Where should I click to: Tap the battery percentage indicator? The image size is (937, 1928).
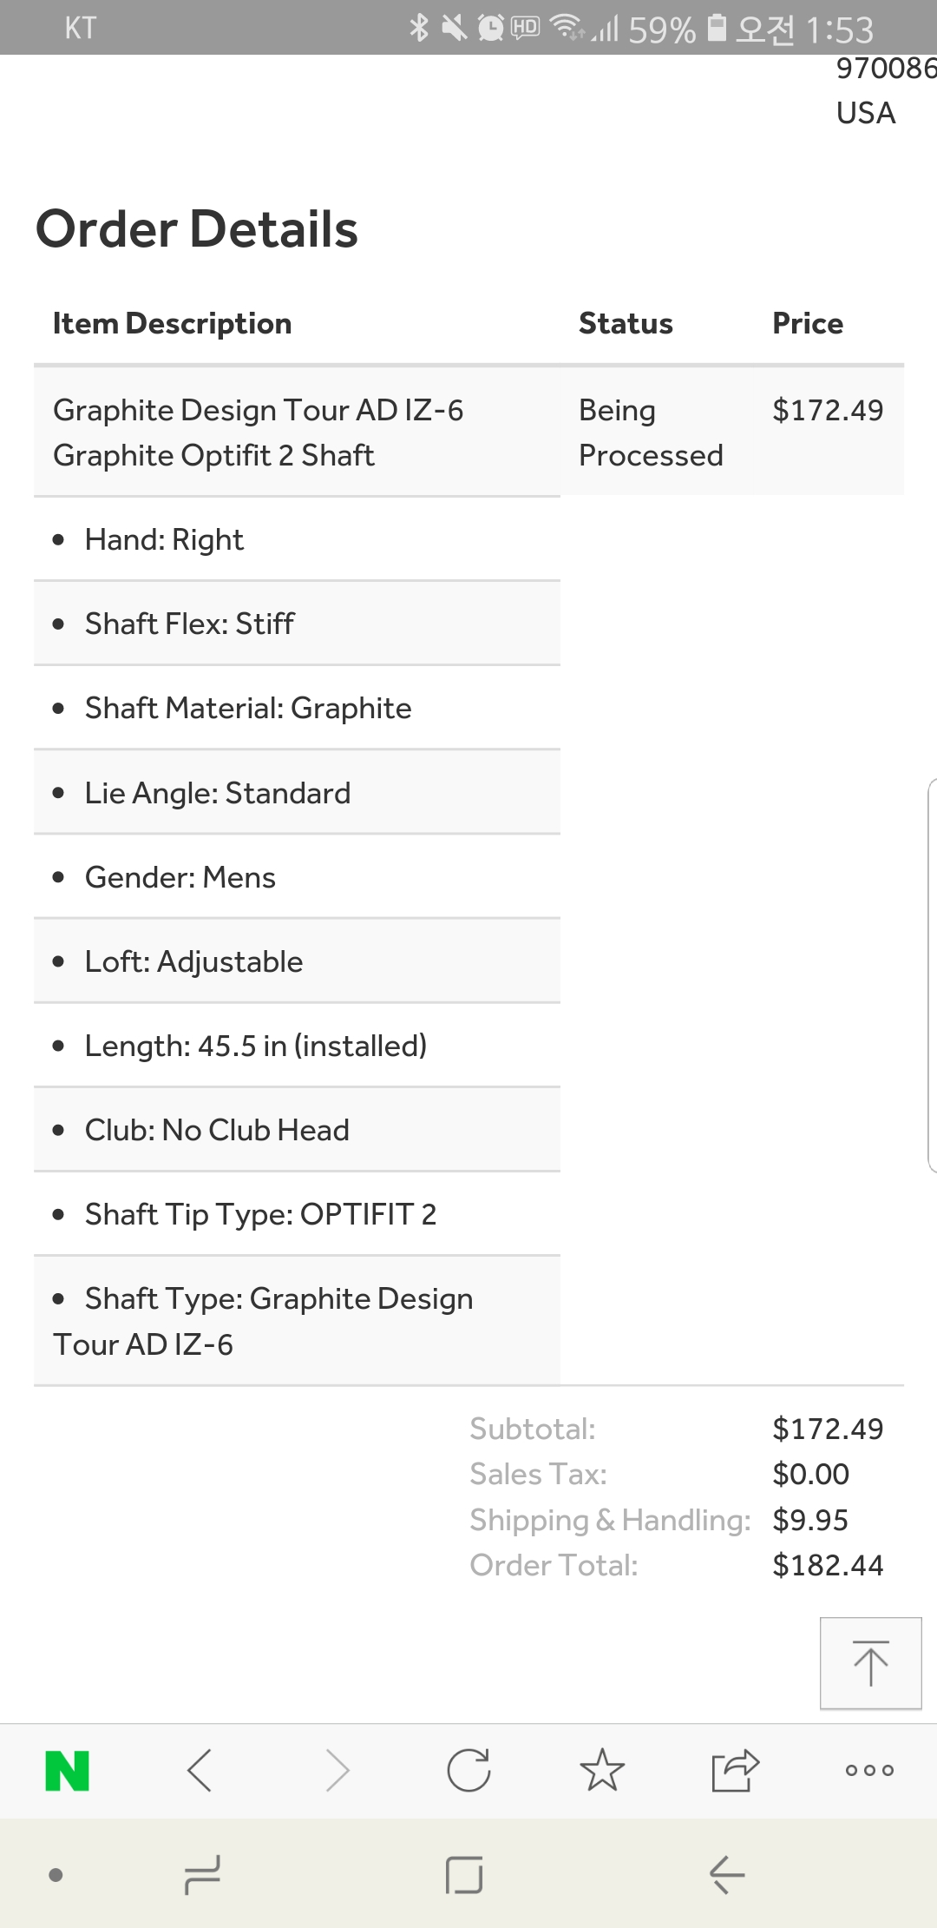[661, 30]
